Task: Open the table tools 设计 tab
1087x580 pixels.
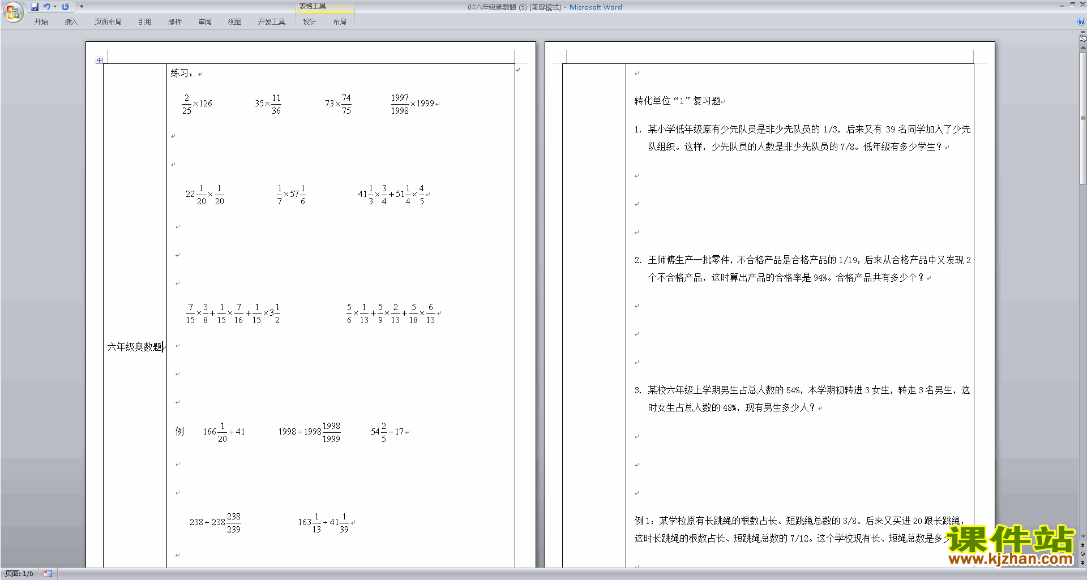Action: [x=309, y=22]
